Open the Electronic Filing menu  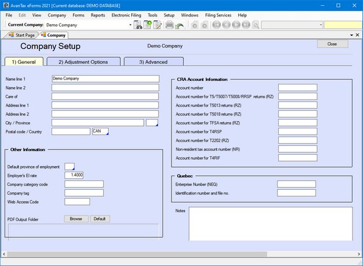[x=126, y=15]
